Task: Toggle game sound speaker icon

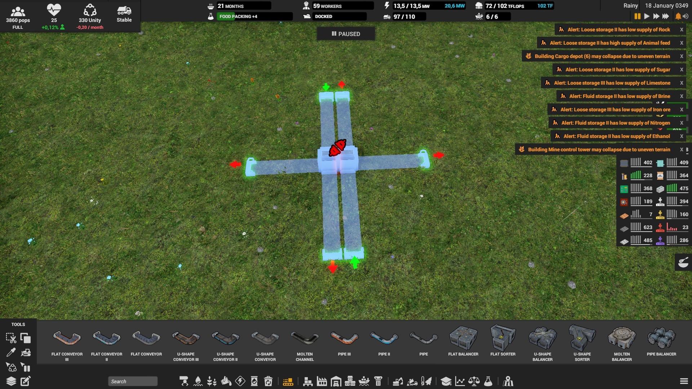Action: pos(686,16)
